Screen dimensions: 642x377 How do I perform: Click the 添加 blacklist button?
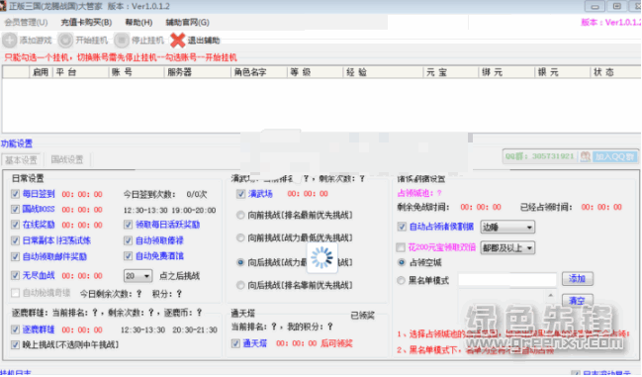577,279
